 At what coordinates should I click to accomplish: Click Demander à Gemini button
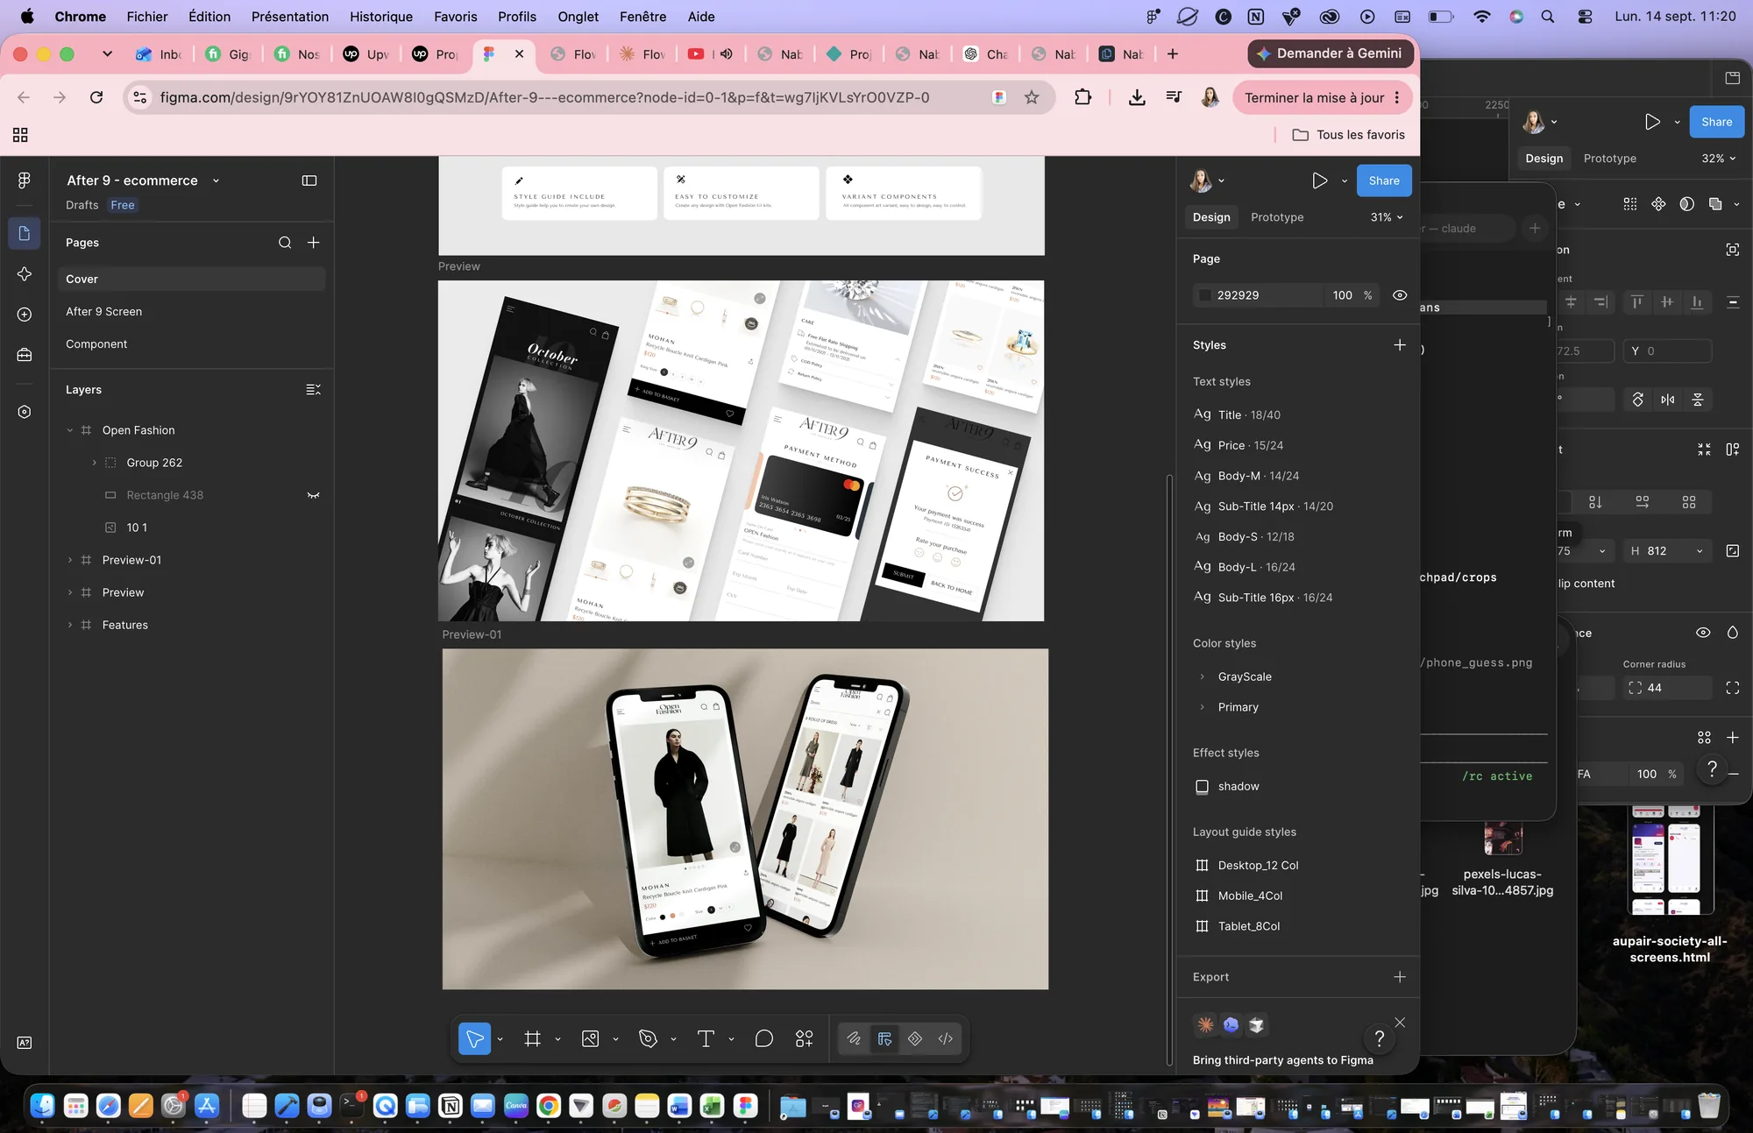click(x=1330, y=53)
